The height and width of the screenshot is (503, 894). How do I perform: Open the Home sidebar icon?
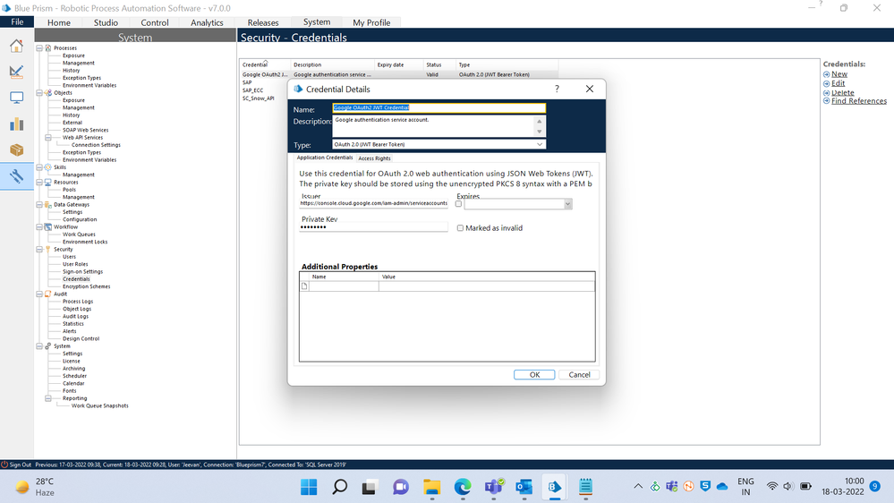click(16, 46)
